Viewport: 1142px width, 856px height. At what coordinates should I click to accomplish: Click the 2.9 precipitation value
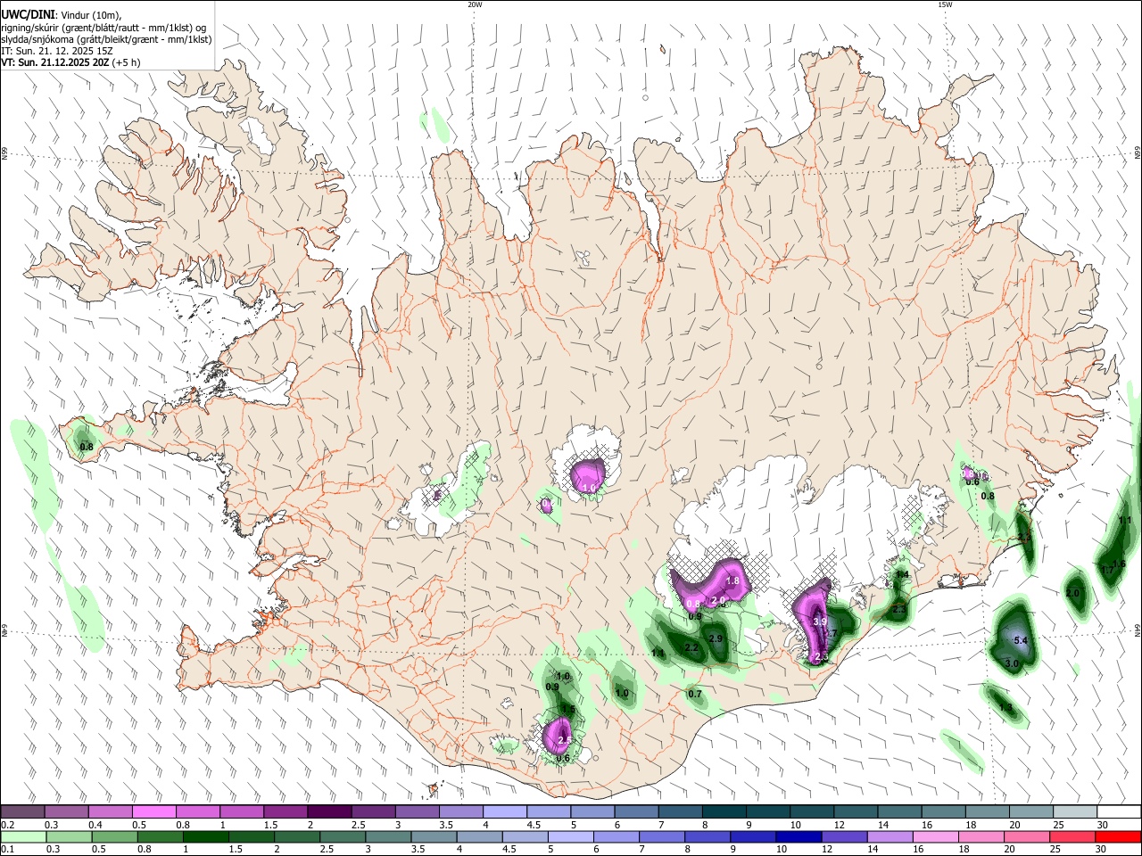(716, 638)
